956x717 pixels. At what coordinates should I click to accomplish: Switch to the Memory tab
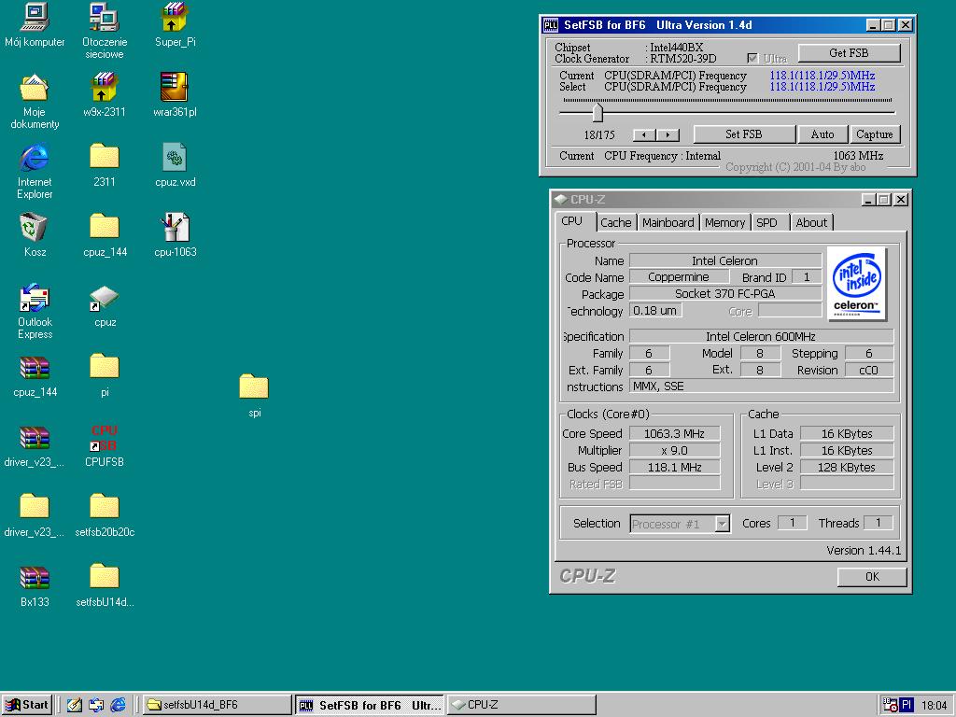coord(724,222)
